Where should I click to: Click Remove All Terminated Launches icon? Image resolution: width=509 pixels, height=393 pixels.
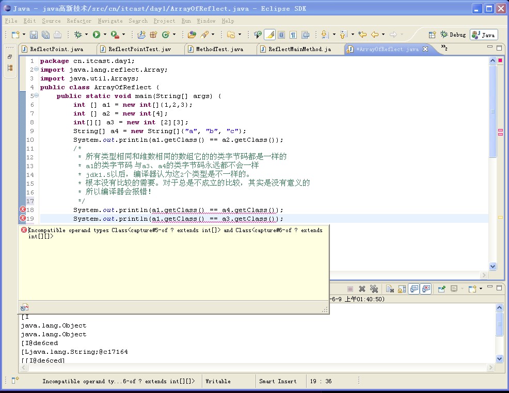click(x=374, y=289)
